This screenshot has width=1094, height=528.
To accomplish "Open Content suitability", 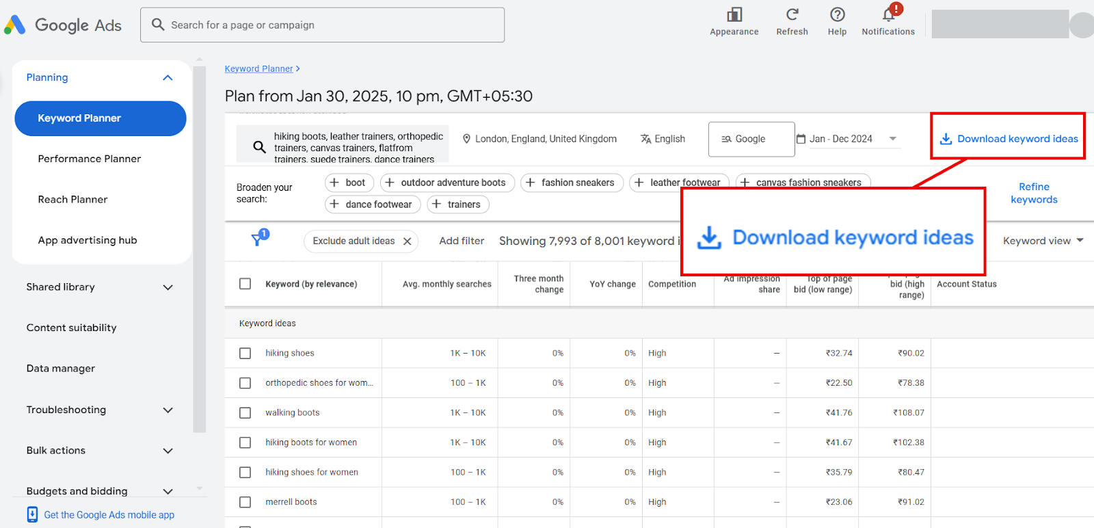I will (72, 328).
